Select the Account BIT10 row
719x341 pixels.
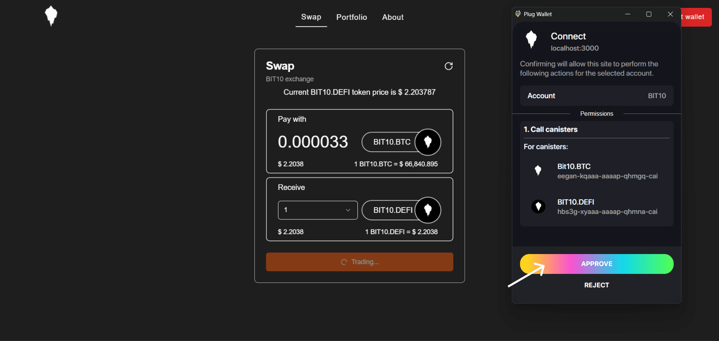597,96
